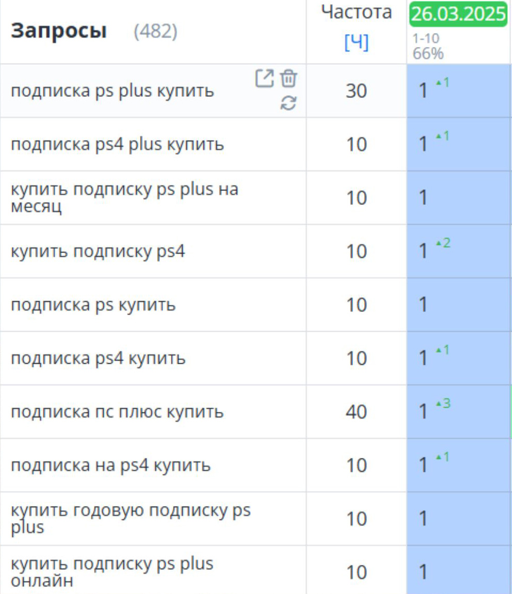The image size is (512, 594).
Task: Click position cell for 'подписка пс плюс купить'
Action: [459, 412]
